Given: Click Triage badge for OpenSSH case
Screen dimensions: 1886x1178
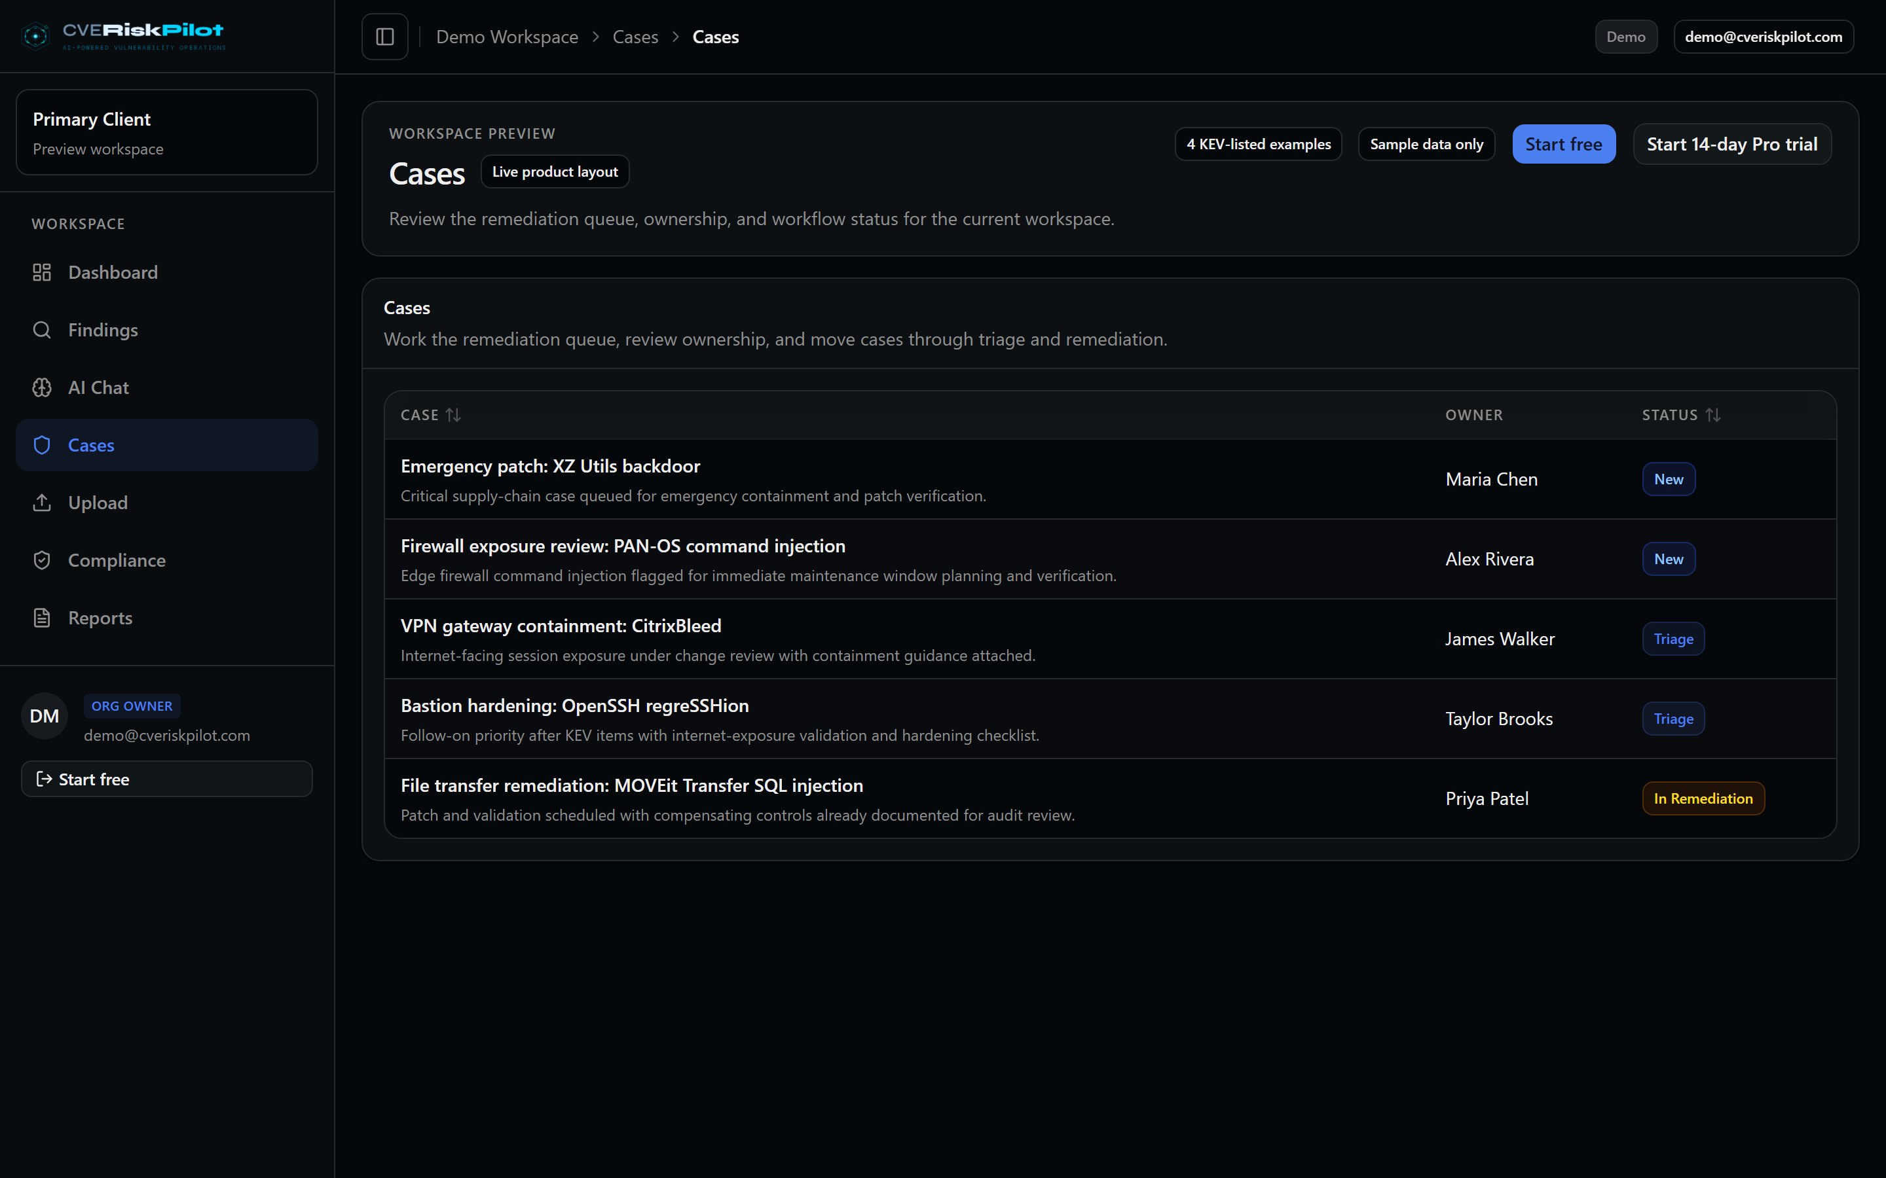Looking at the screenshot, I should point(1673,719).
